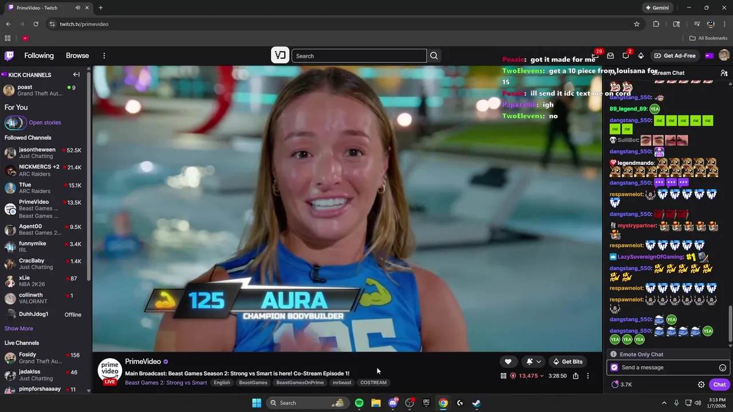
Task: Switch to the PrimeVideo - Twitch browser tab
Action: pyautogui.click(x=48, y=8)
